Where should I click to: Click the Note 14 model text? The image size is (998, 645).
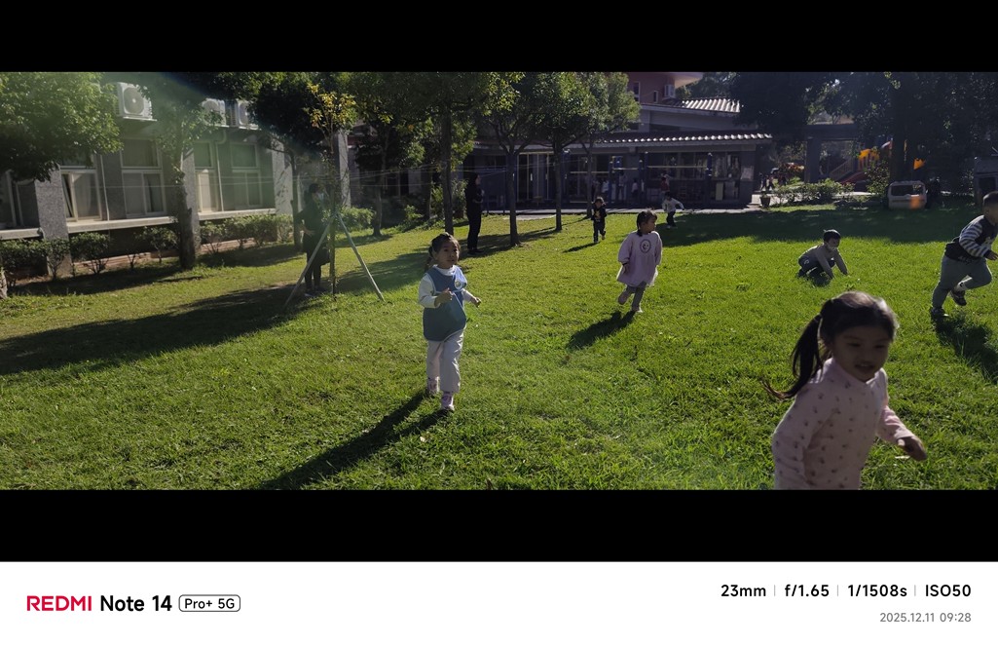[135, 603]
